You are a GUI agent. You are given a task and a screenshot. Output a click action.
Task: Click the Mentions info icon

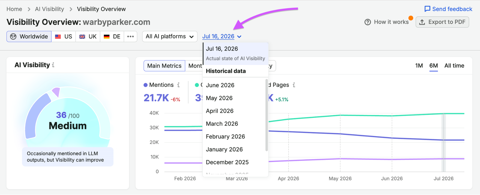(178, 85)
